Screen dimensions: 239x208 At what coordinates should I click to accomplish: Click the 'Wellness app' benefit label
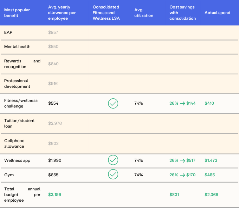pos(17,160)
